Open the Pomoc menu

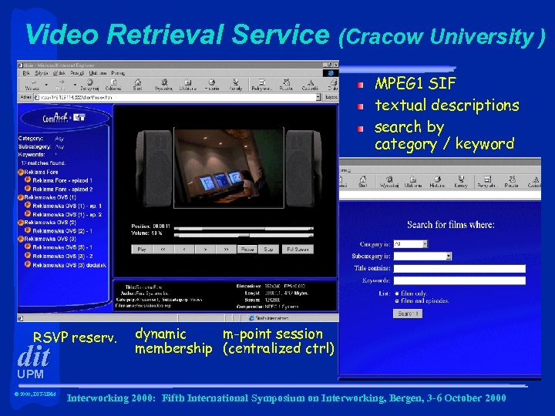pos(118,73)
